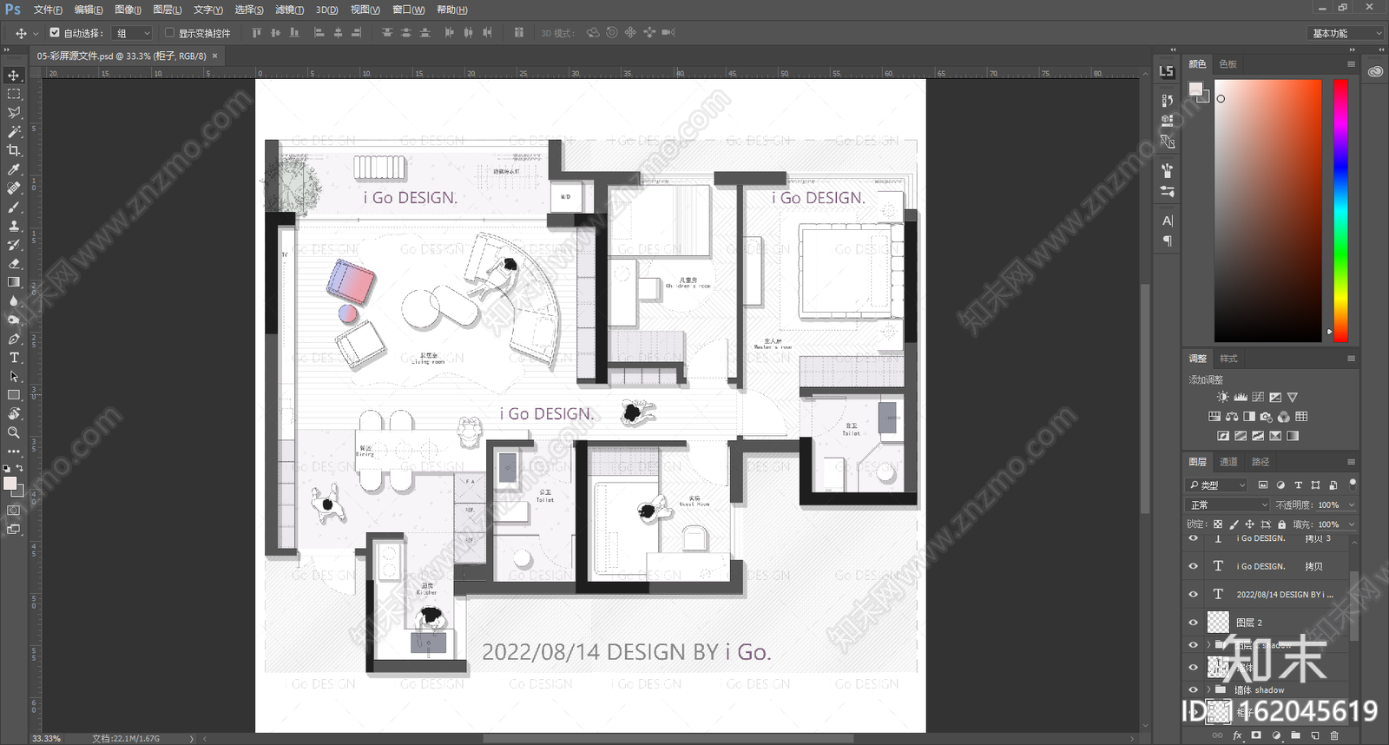The height and width of the screenshot is (745, 1389).
Task: Select the Horizontal Type tool
Action: click(x=14, y=358)
